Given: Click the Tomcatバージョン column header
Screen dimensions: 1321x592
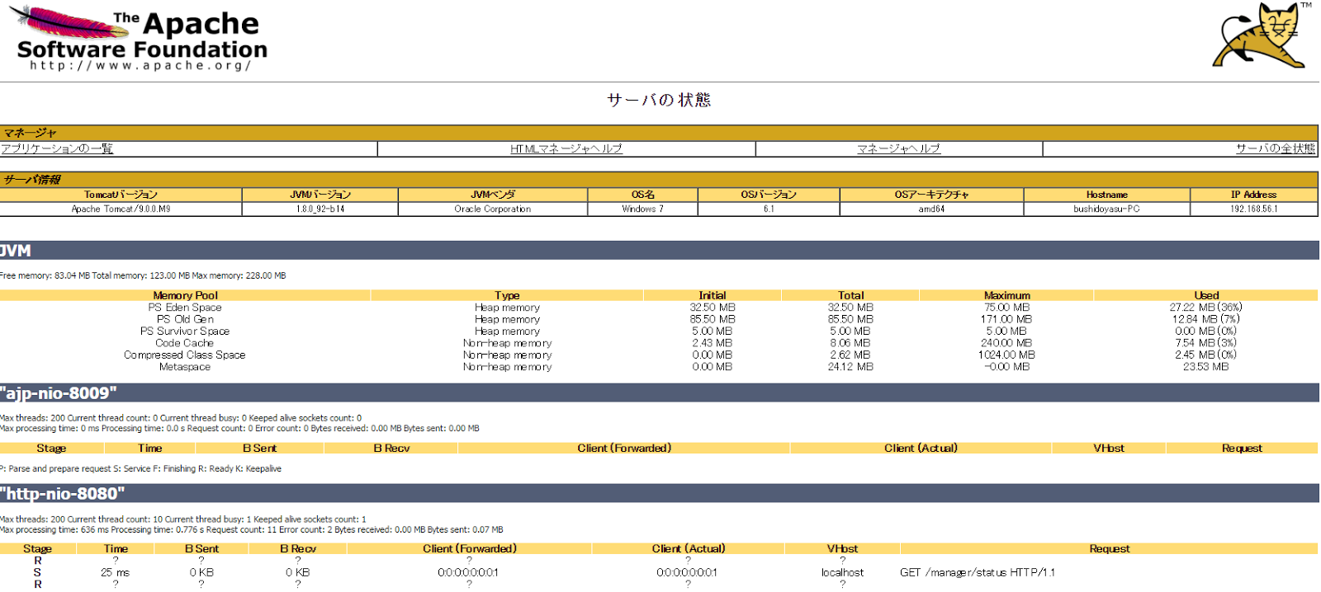Looking at the screenshot, I should [x=121, y=195].
